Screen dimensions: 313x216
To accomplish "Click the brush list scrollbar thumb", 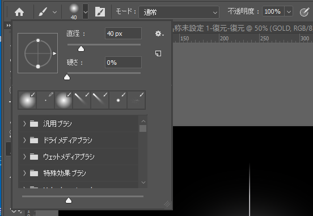I will click(143, 128).
